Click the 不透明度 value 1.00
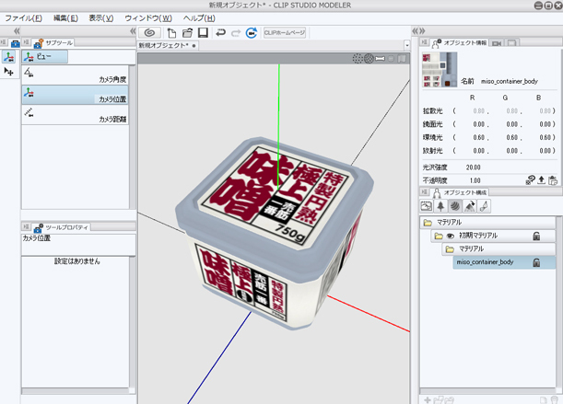The width and height of the screenshot is (563, 404). (475, 180)
